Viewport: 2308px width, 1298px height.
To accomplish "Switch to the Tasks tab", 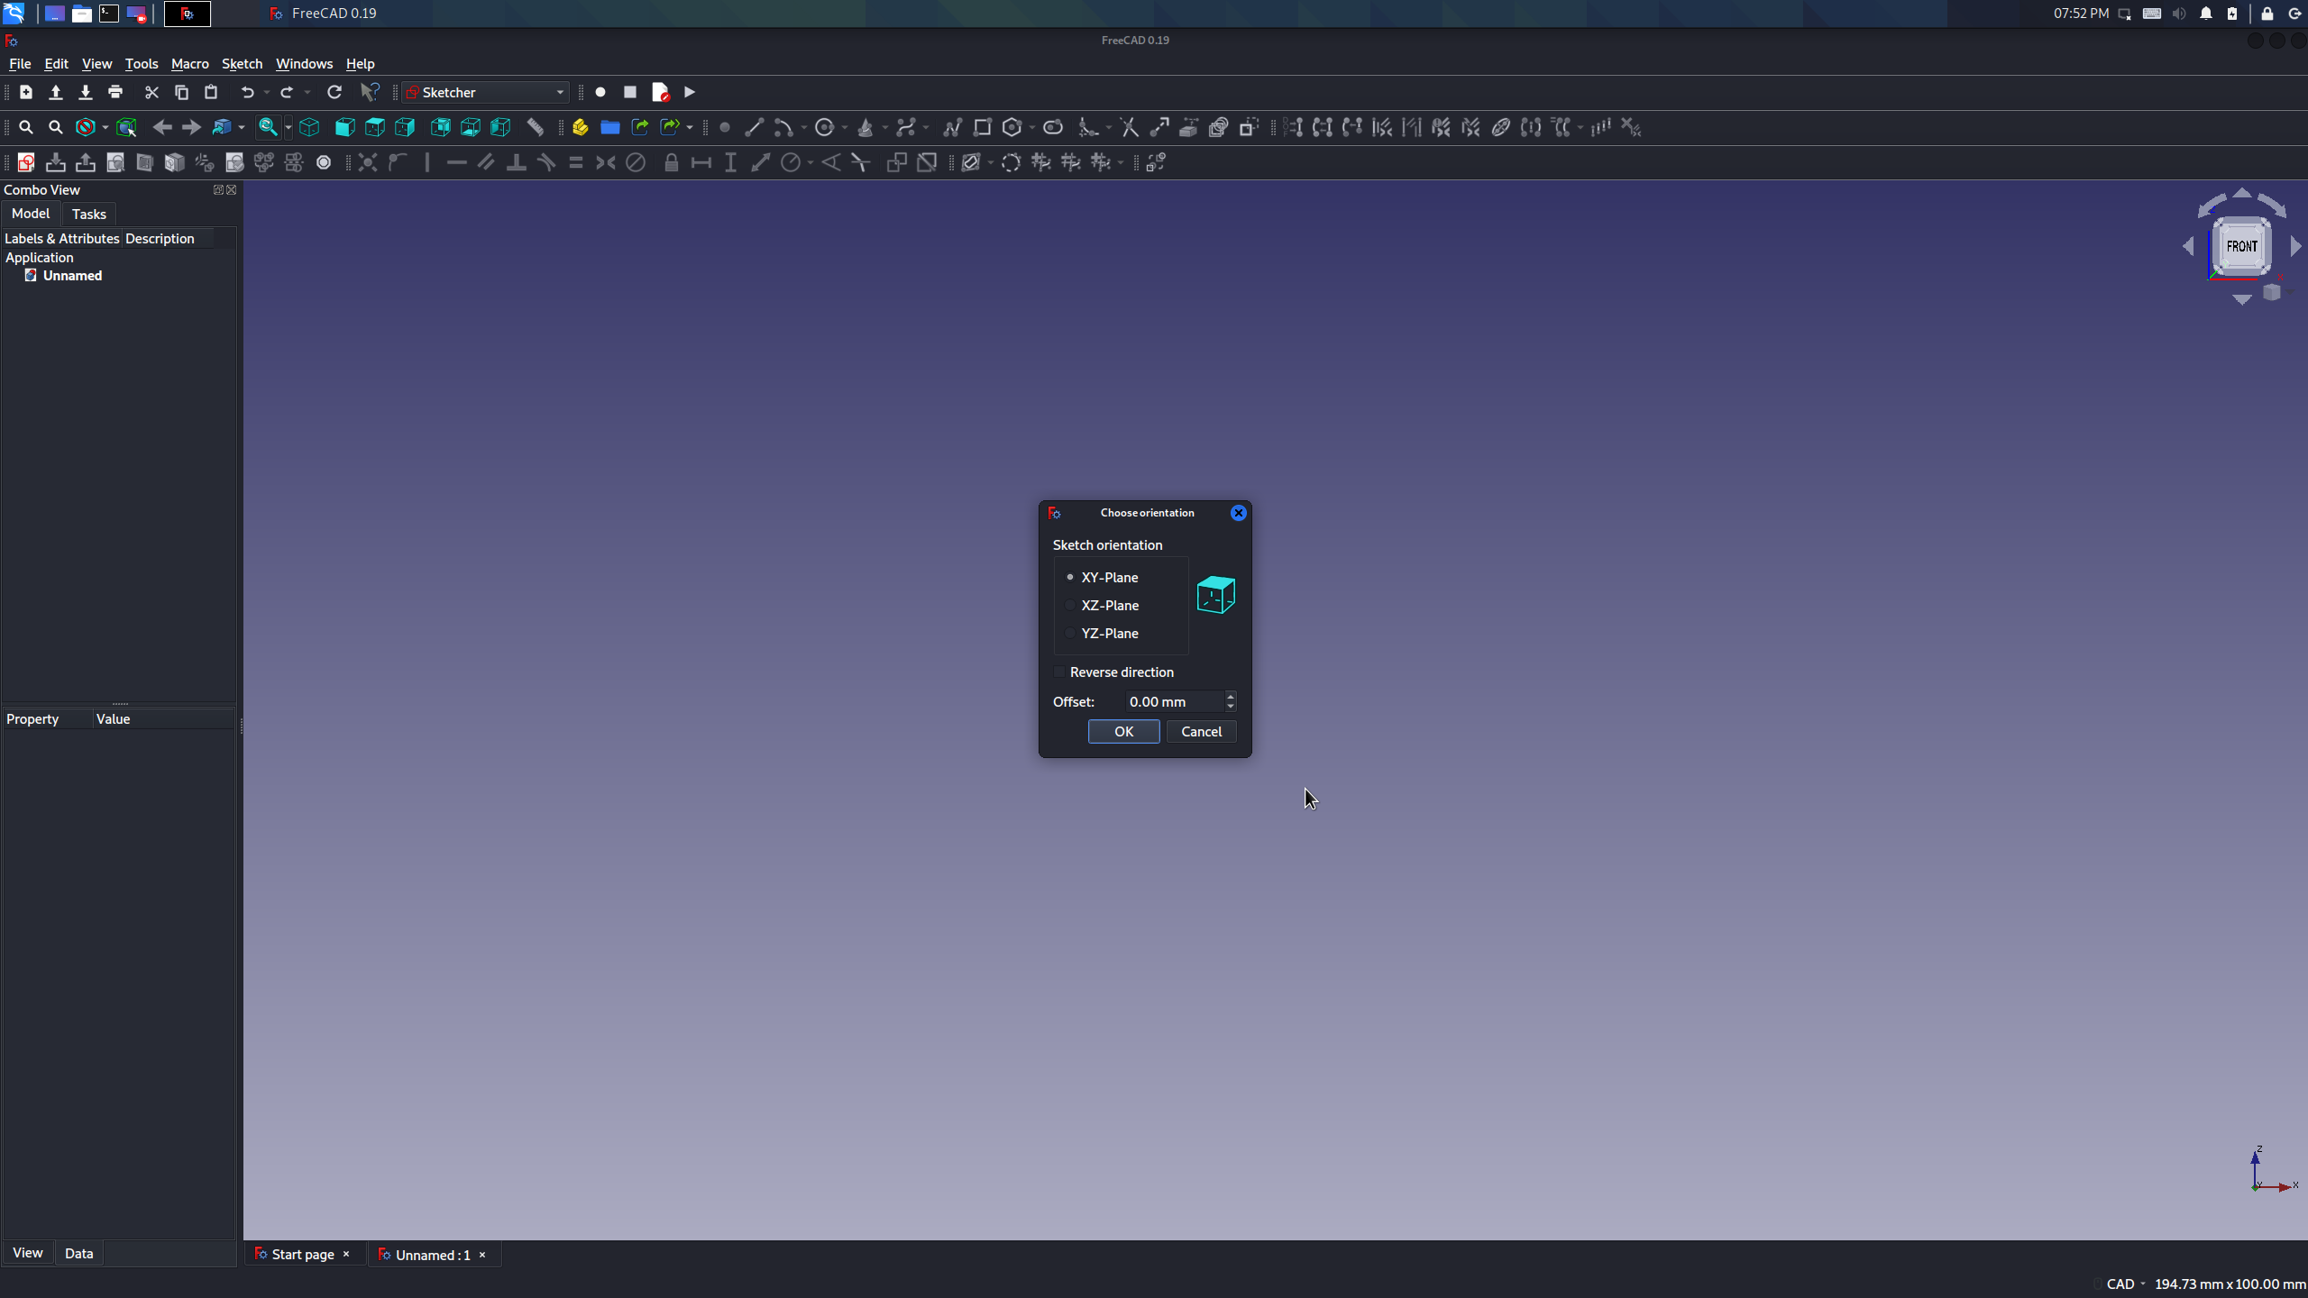I will (x=88, y=214).
